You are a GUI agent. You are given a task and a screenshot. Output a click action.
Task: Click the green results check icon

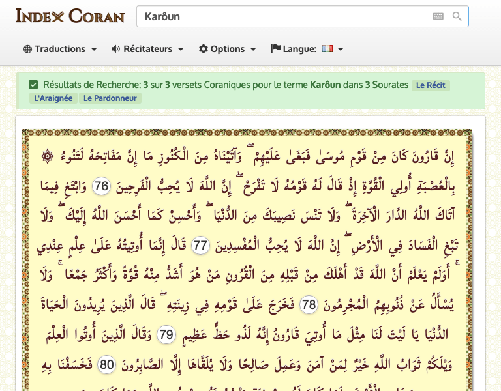tap(33, 85)
